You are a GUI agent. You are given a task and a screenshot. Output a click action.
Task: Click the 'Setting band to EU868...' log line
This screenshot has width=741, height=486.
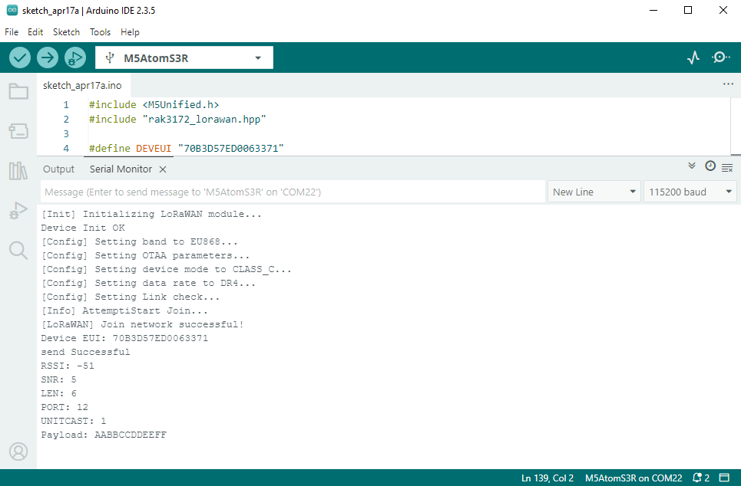coord(140,241)
